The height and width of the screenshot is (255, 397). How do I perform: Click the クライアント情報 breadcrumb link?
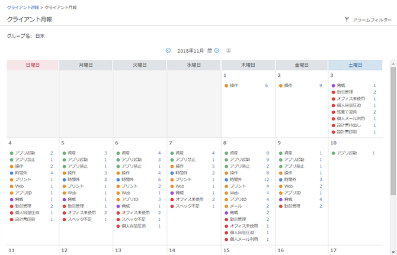(x=23, y=7)
